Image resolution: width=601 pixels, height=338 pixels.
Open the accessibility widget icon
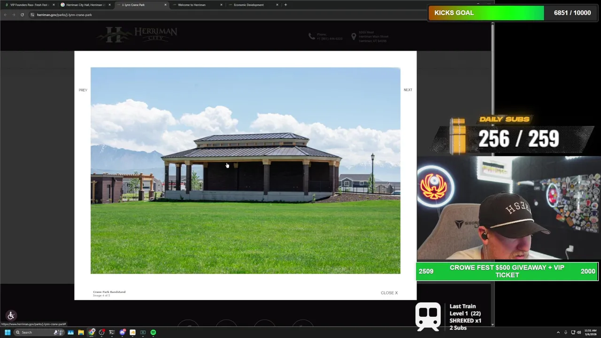[x=11, y=315]
